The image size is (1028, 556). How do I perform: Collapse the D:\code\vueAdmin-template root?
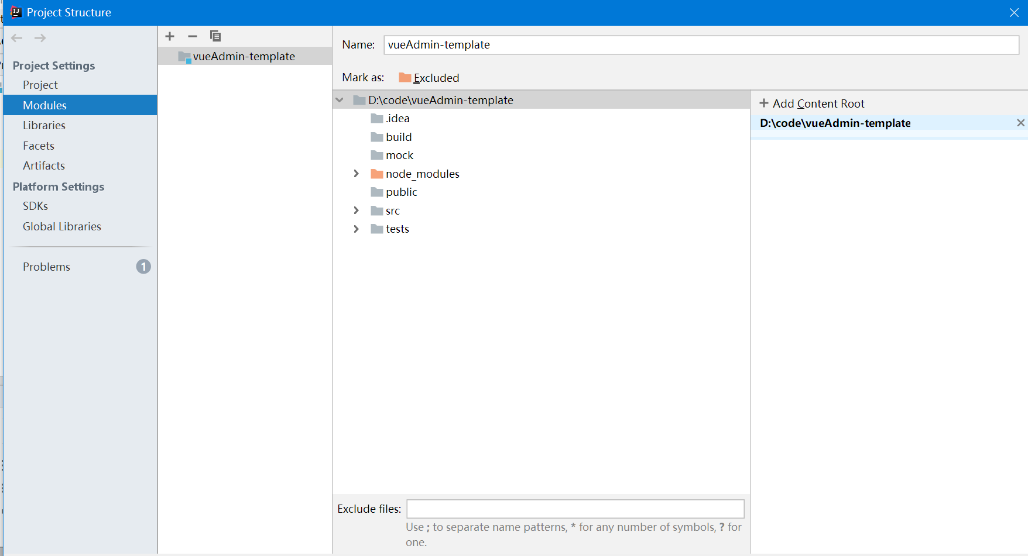pos(340,100)
